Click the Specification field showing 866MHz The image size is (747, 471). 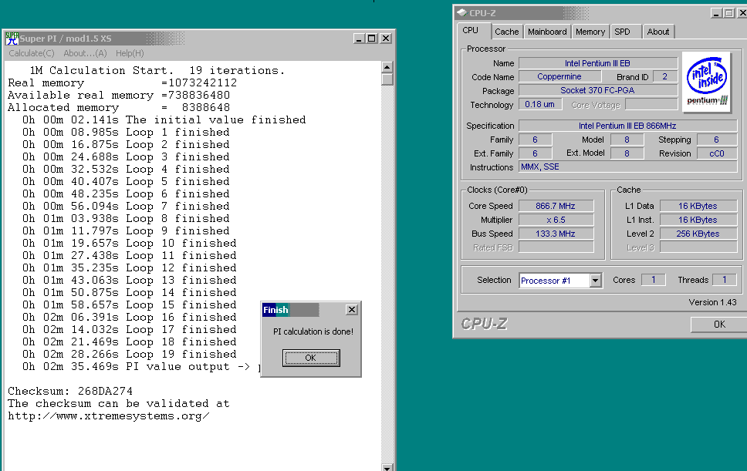(627, 126)
